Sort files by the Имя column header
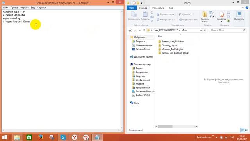Viewport: 250px width, 141px height. (160, 36)
